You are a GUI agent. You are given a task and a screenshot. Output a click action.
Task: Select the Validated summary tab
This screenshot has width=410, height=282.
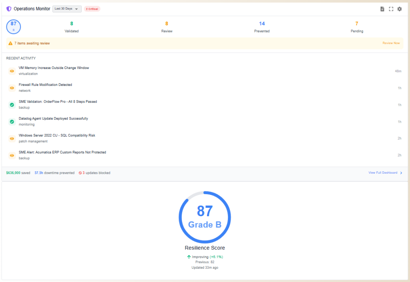pyautogui.click(x=72, y=27)
